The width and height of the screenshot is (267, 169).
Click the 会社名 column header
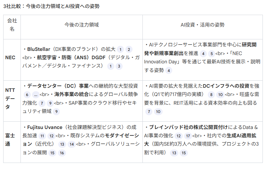(12, 25)
